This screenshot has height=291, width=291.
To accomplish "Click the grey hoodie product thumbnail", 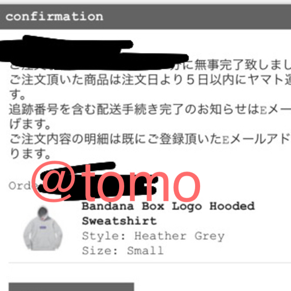I will point(43,229).
